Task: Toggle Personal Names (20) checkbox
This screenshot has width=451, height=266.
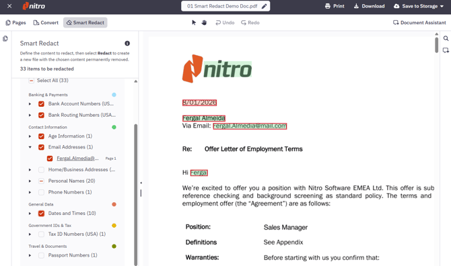Action: [41, 181]
